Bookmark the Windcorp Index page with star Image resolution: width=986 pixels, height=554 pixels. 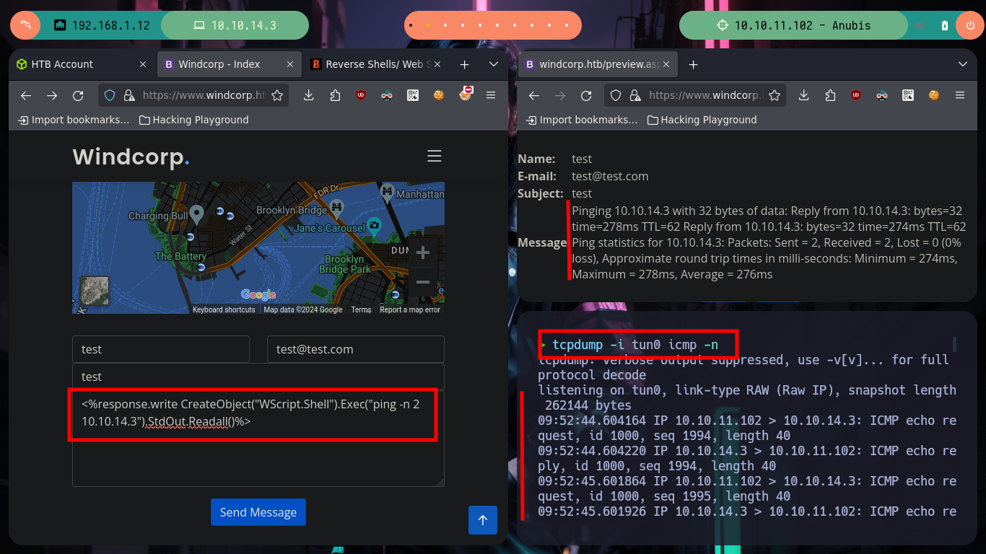(x=276, y=95)
